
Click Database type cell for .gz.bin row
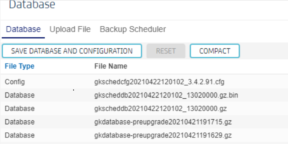[x=20, y=95]
